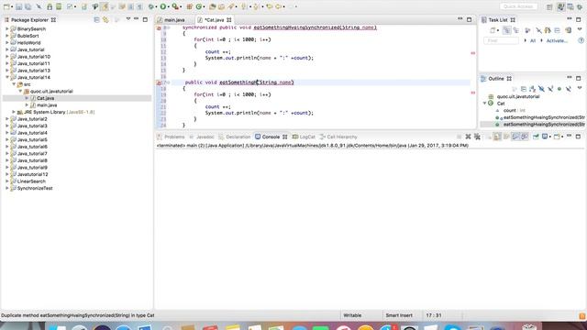The width and height of the screenshot is (587, 330).
Task: Select LinearSearch project
Action: [31, 181]
